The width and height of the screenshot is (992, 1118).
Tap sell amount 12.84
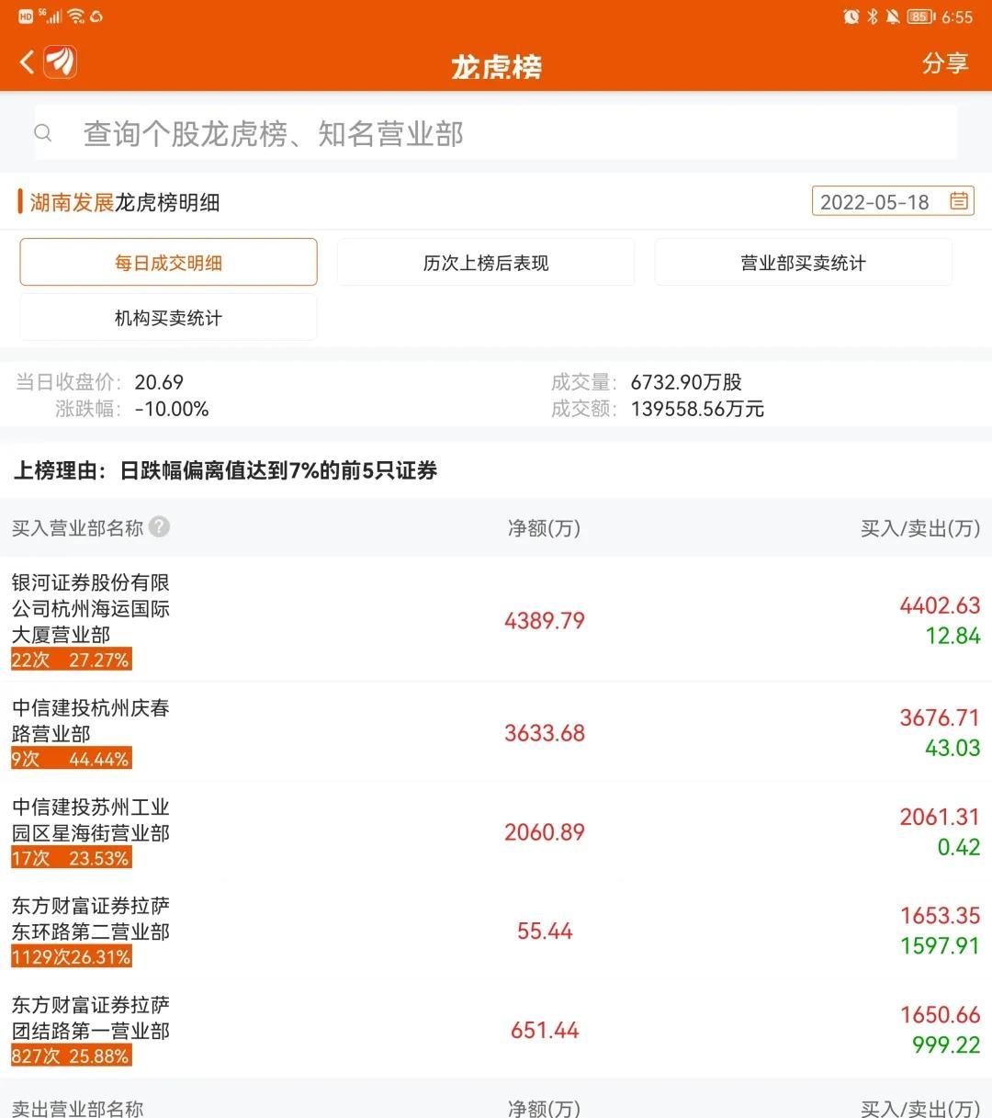click(x=953, y=636)
